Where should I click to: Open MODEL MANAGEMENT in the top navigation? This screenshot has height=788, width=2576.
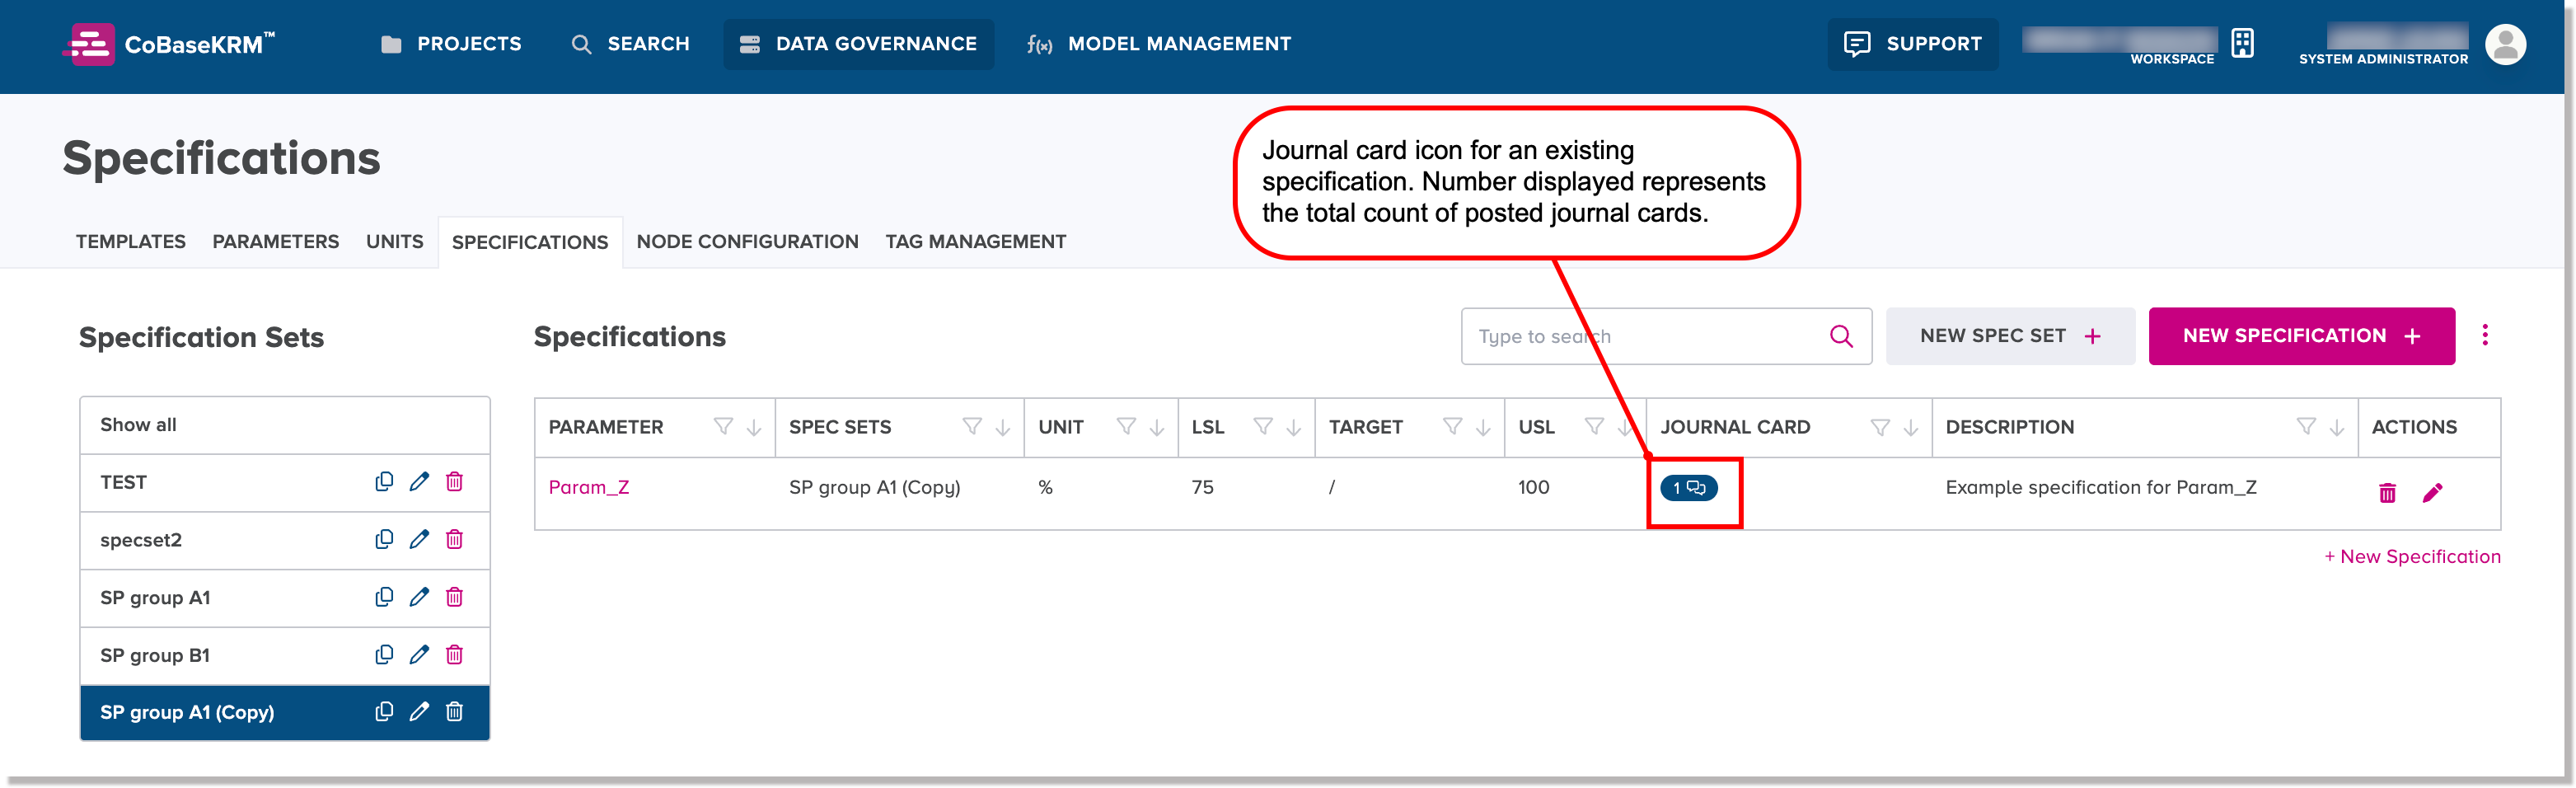(1178, 43)
